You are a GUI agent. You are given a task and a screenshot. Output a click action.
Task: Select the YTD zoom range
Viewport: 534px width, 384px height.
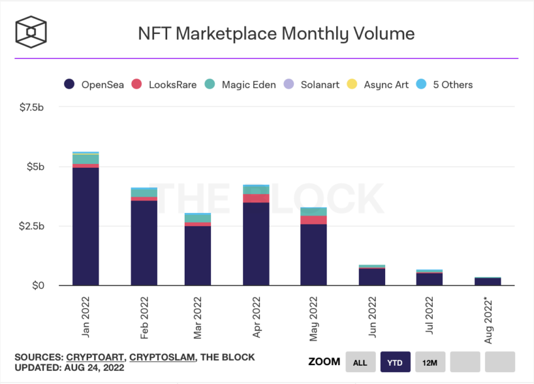(x=395, y=362)
